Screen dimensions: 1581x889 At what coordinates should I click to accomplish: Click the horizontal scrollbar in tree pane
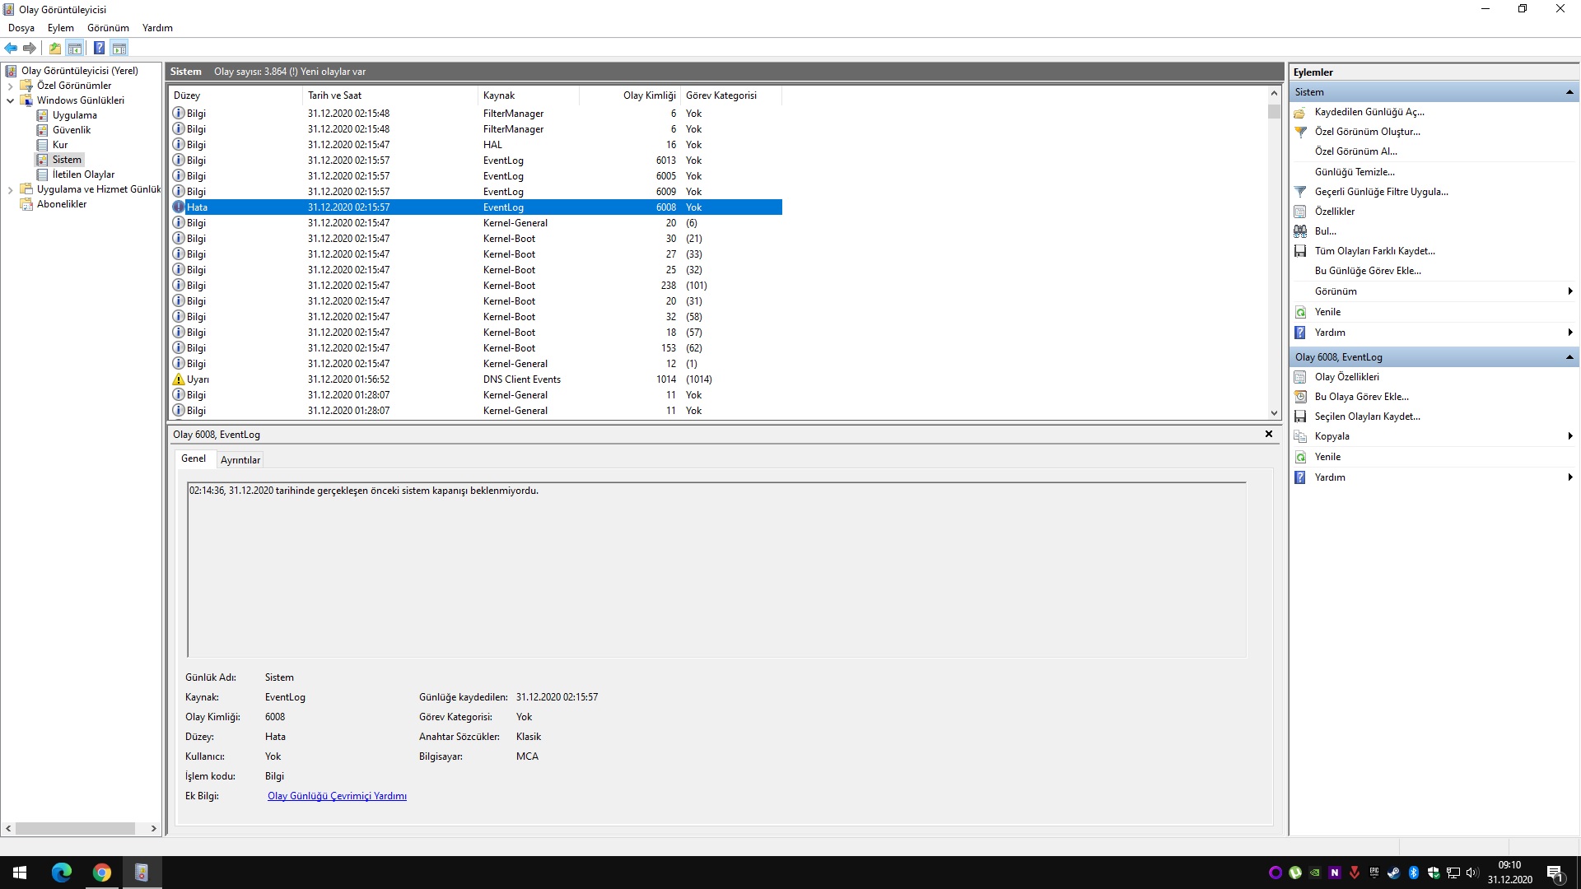[x=75, y=828]
